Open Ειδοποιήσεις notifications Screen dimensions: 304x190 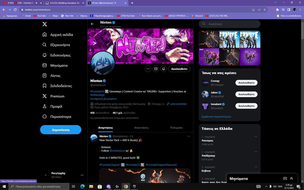(x=56, y=55)
